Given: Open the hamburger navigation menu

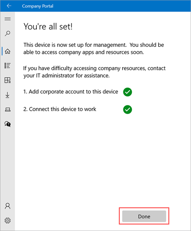Looking at the screenshot, I should point(8,19).
